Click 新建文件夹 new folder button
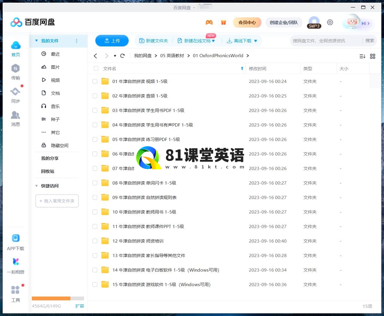This screenshot has height=316, width=384. (154, 41)
